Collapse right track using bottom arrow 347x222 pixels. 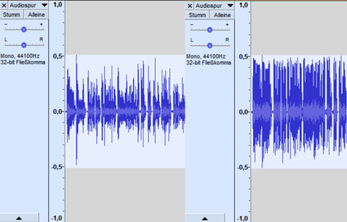pyautogui.click(x=205, y=218)
